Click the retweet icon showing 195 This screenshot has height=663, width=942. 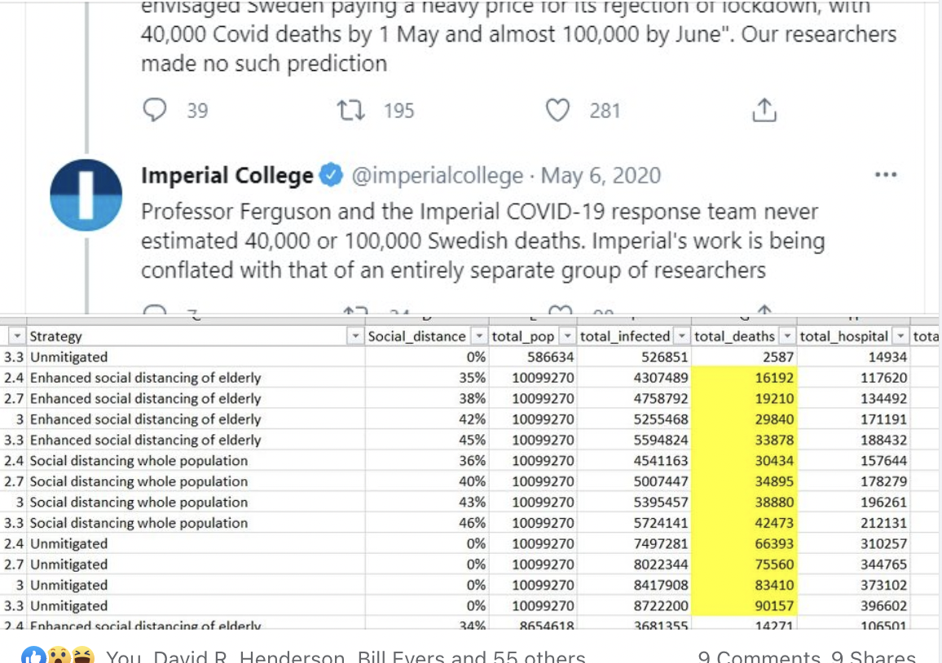[350, 110]
